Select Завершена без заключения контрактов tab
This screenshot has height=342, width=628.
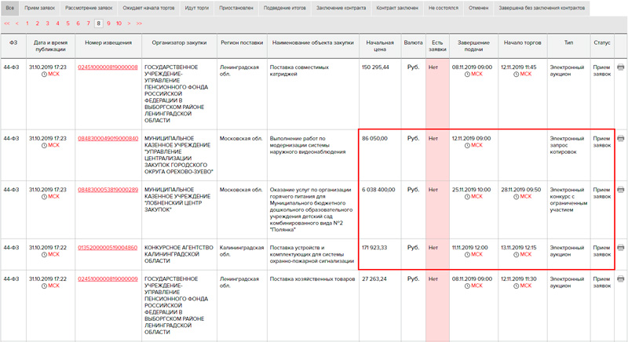pos(542,8)
